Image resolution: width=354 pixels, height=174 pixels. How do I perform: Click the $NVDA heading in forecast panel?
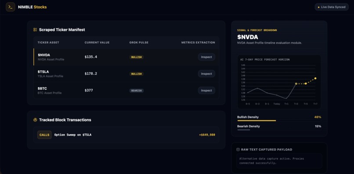pos(247,37)
